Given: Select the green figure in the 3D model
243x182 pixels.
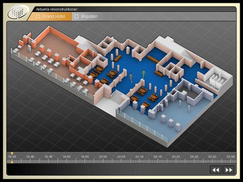Looking at the screenshot, I should pos(143,74).
